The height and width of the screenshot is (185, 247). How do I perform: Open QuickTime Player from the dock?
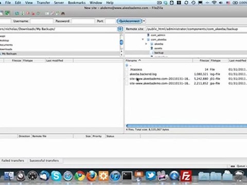click(x=174, y=176)
